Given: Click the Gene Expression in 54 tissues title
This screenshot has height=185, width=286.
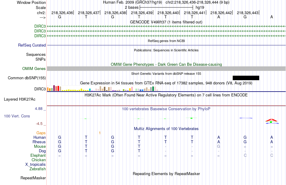Looking at the screenshot, I should click(x=166, y=83).
